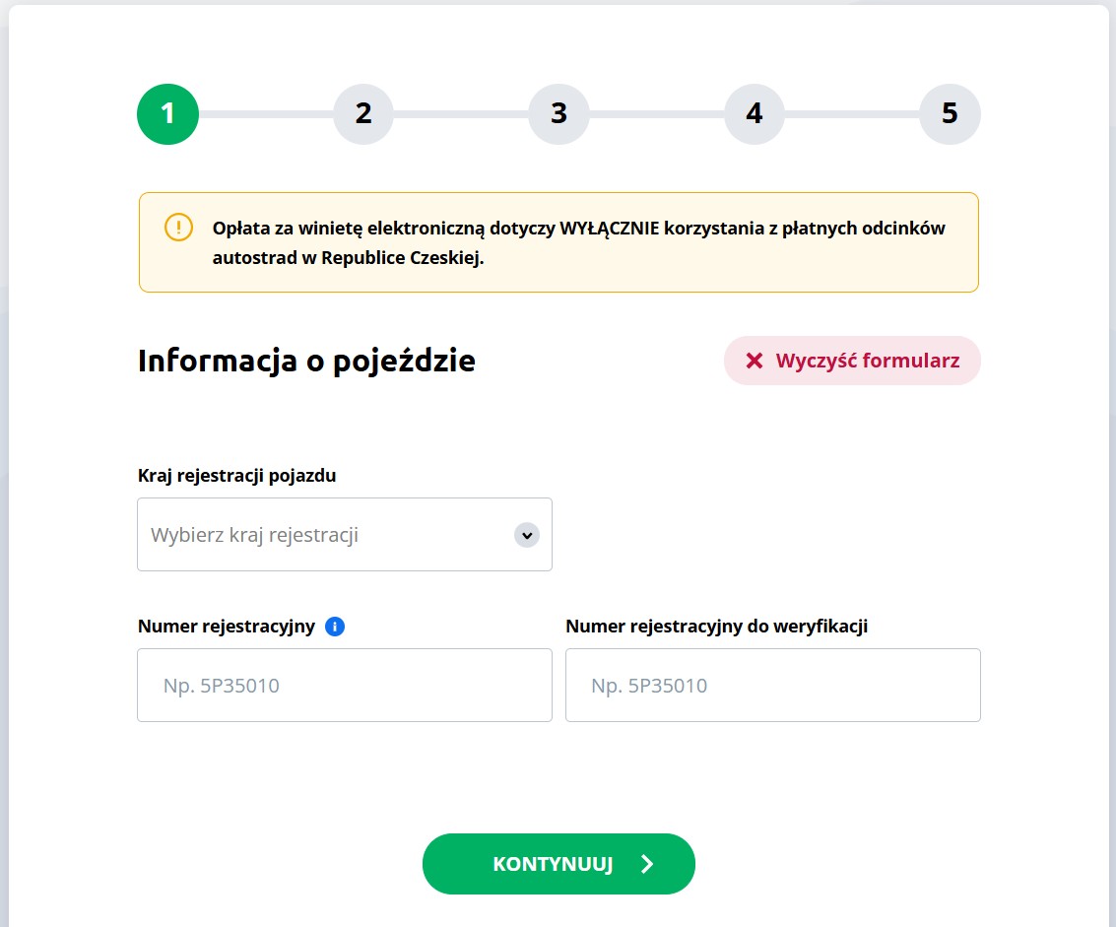Select step 2 in the stepper

362,114
